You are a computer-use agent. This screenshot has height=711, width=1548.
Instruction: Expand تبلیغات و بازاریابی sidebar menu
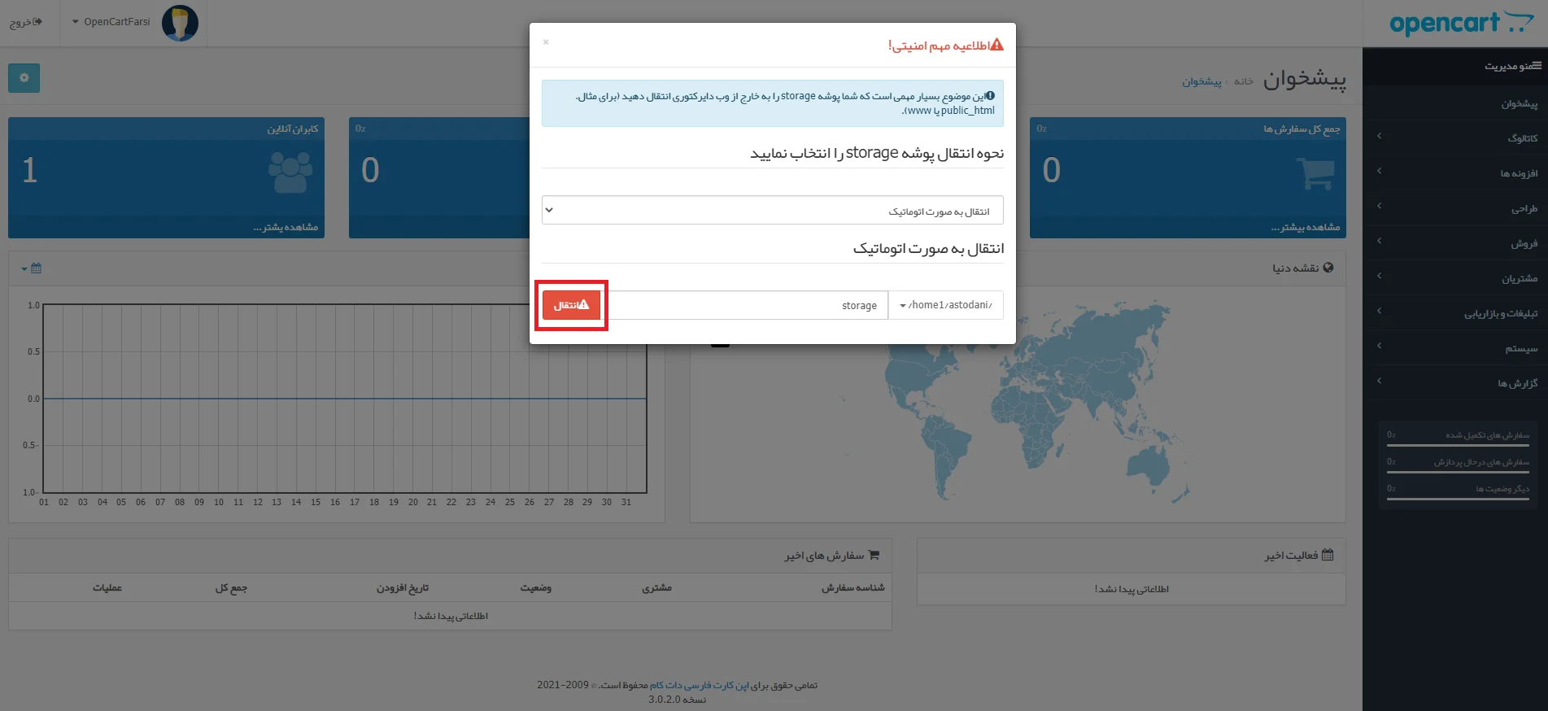pyautogui.click(x=1454, y=312)
